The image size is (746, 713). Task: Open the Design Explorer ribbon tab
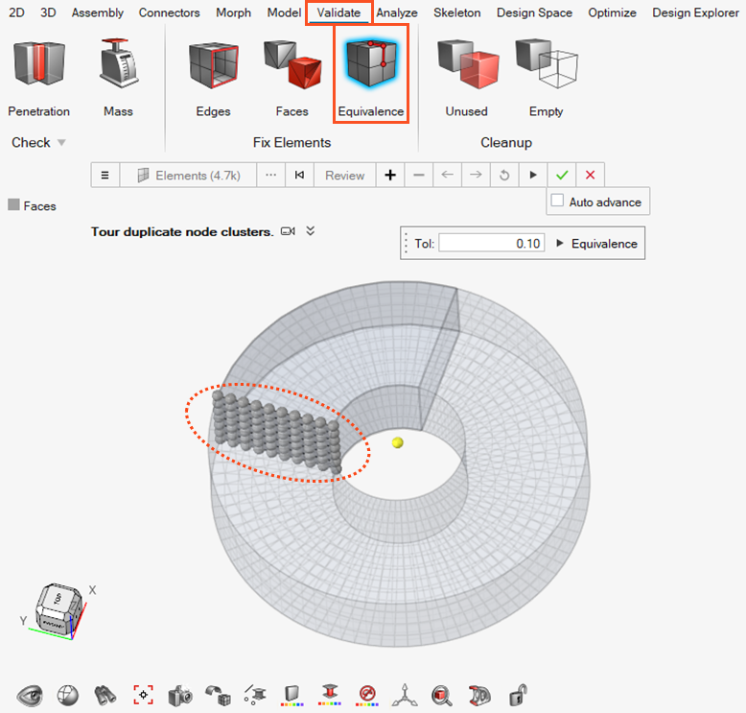[695, 12]
